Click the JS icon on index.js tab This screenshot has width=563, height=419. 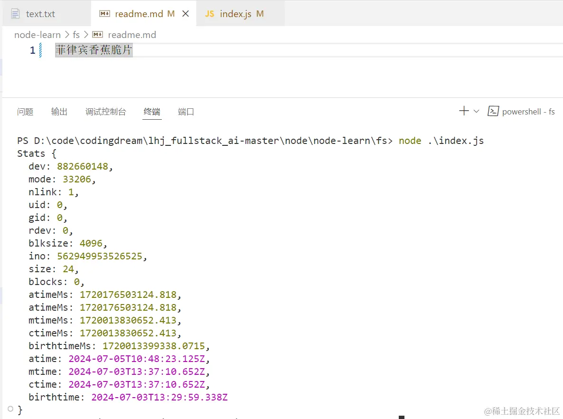209,14
